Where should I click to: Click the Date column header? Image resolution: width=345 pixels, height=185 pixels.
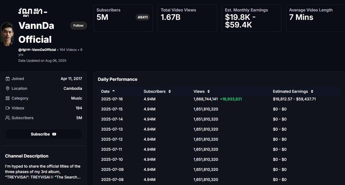(x=105, y=91)
